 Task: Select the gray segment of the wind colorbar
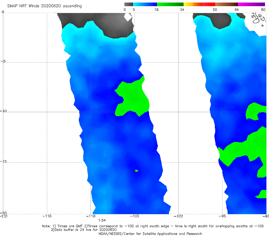coord(129,4)
